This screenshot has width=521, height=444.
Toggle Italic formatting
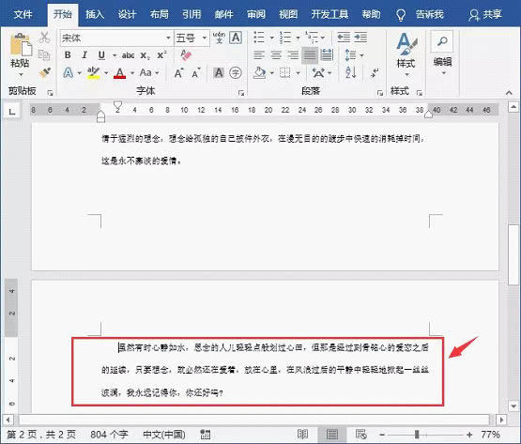pos(84,54)
